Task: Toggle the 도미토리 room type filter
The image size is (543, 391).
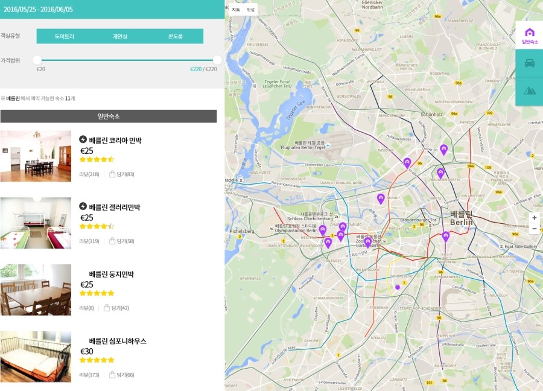Action: point(64,37)
